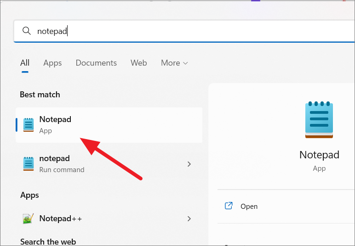
Task: Click the Notepad title in preview pane
Action: point(319,155)
